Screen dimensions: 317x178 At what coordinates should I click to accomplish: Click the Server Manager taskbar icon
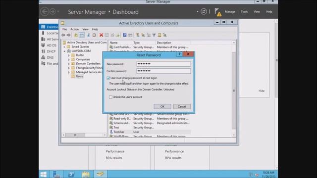point(56,174)
